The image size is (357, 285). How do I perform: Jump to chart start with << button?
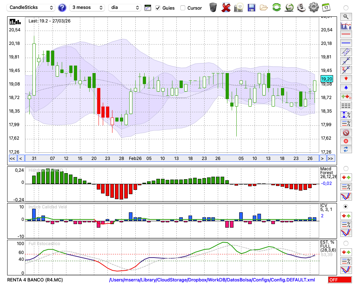click(x=12, y=159)
